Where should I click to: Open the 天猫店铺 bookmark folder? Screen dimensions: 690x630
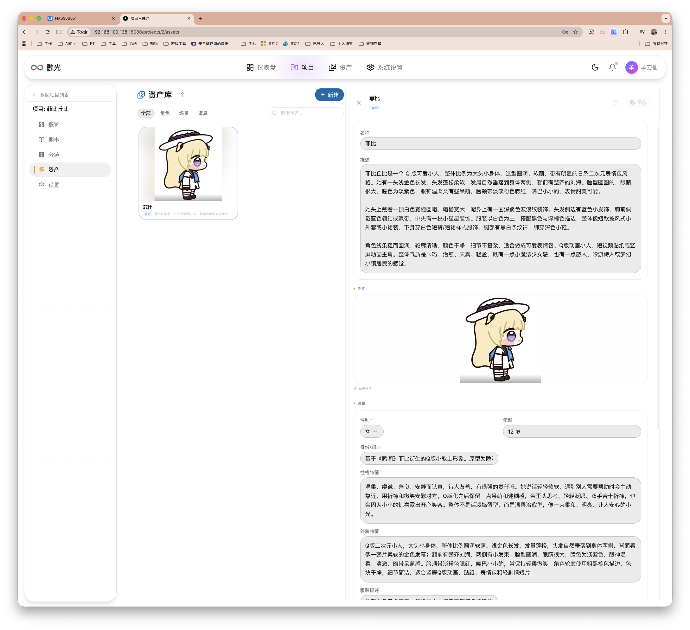pyautogui.click(x=370, y=43)
